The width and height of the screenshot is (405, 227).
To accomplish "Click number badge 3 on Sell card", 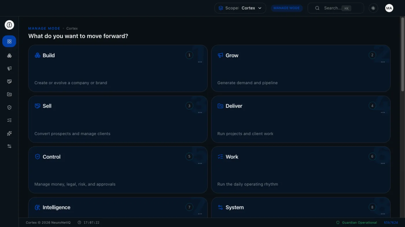I will pos(189,106).
